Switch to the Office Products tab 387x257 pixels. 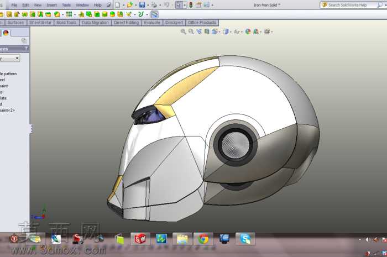[x=202, y=23]
